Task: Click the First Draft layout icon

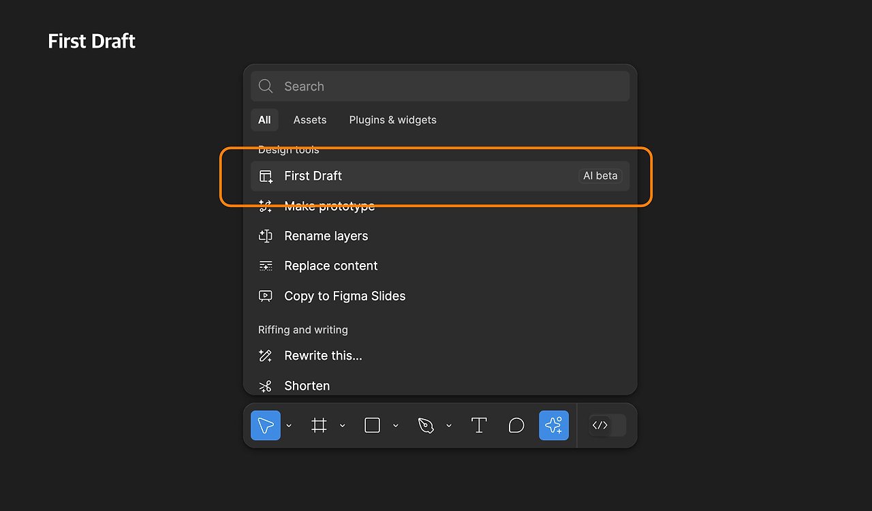Action: coord(266,176)
